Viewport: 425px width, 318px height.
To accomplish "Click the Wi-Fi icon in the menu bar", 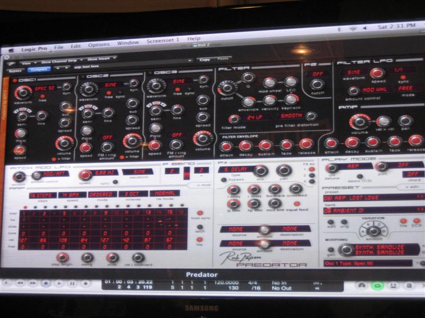I will (x=353, y=29).
